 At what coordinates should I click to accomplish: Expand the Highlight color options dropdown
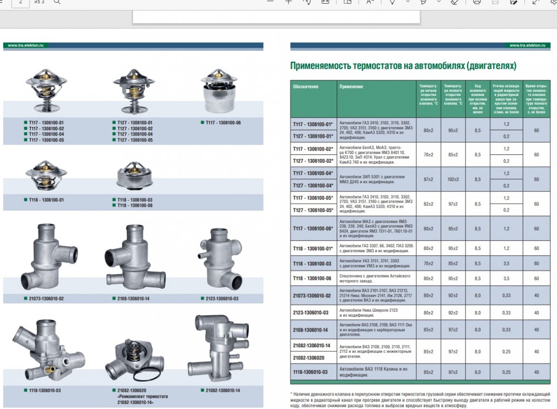coord(439,2)
